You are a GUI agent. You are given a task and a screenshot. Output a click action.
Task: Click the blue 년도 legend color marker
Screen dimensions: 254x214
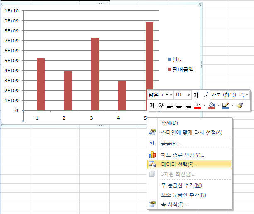tap(170, 59)
